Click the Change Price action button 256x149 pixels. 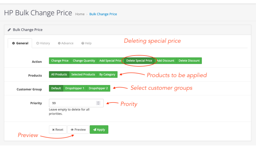(x=60, y=61)
